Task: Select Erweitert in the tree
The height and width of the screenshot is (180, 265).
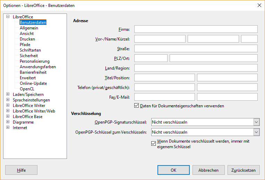Action: click(28, 78)
